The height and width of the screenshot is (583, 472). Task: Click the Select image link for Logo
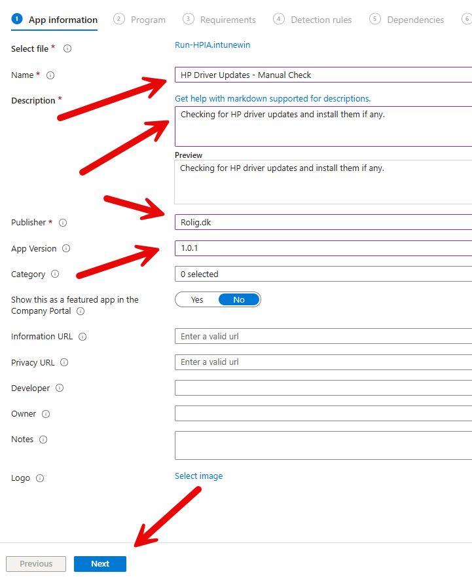pos(198,476)
